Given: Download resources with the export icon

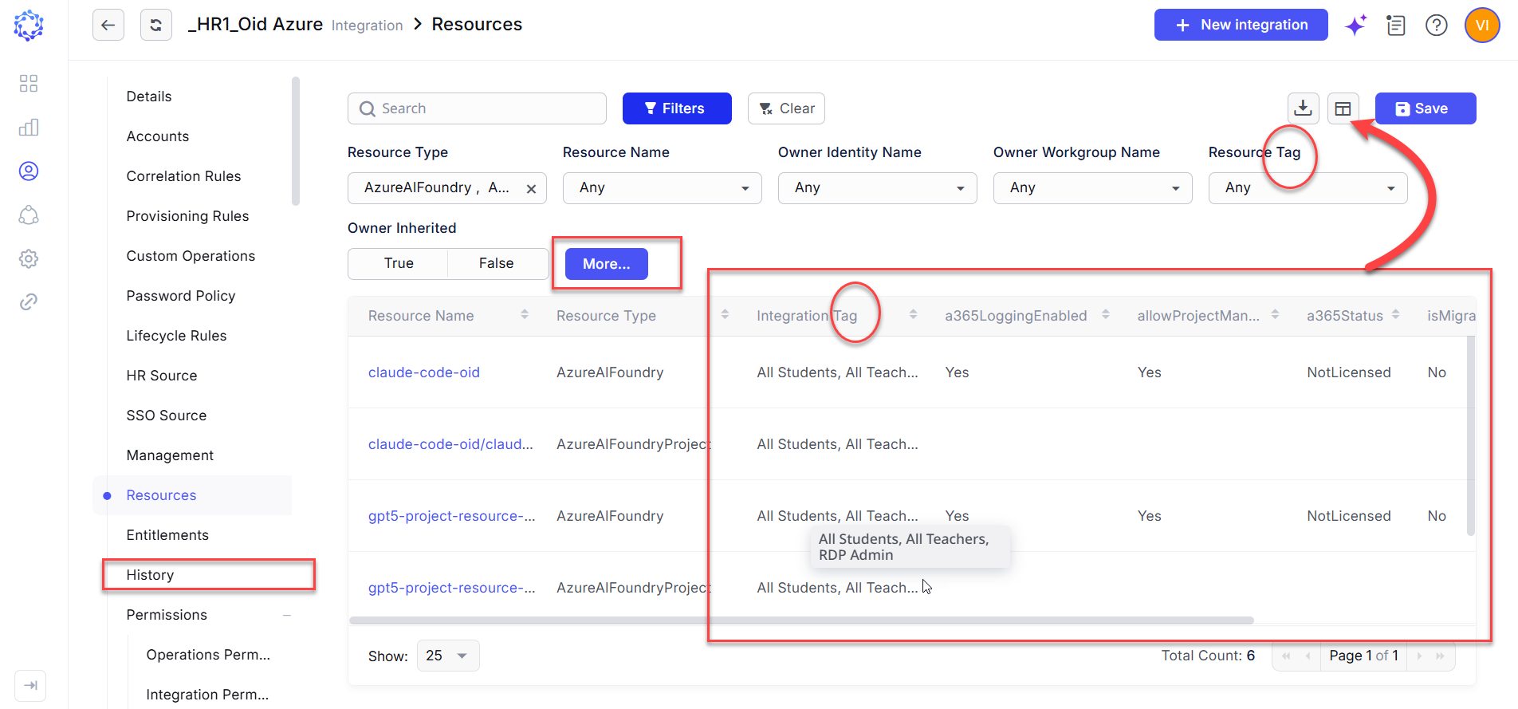Looking at the screenshot, I should [x=1304, y=108].
